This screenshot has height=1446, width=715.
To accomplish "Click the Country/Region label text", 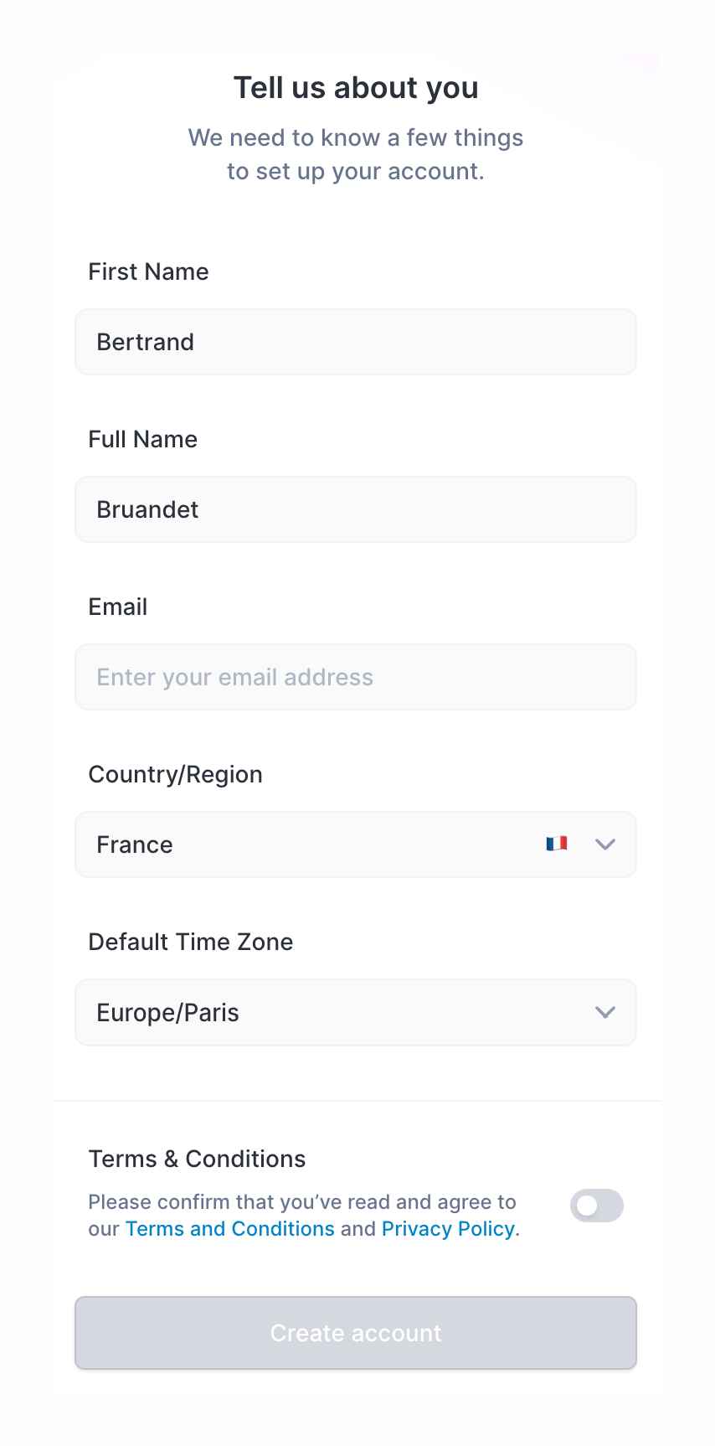I will pos(175,773).
